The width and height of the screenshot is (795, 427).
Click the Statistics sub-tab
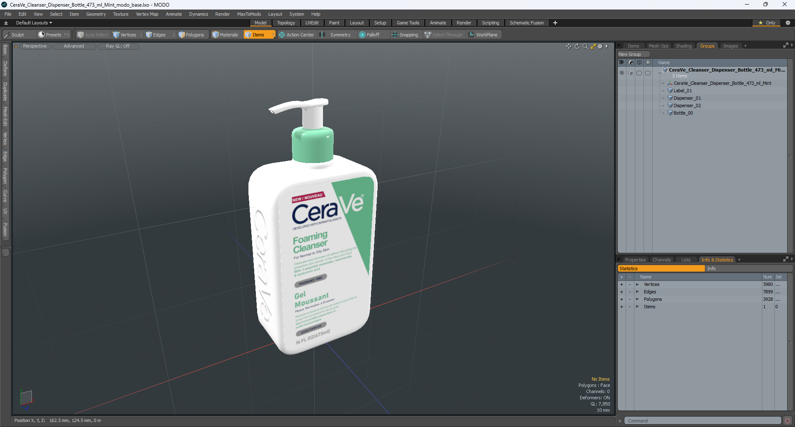[x=661, y=269]
